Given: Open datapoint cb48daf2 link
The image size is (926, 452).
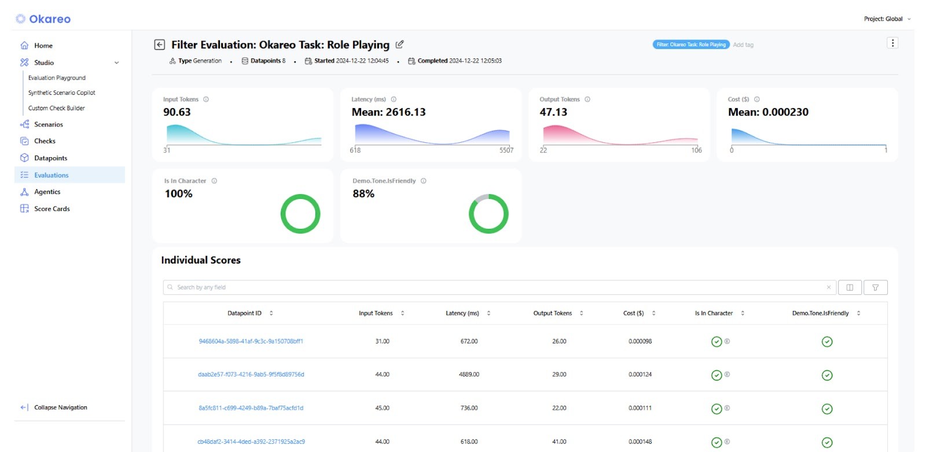Looking at the screenshot, I should (251, 442).
